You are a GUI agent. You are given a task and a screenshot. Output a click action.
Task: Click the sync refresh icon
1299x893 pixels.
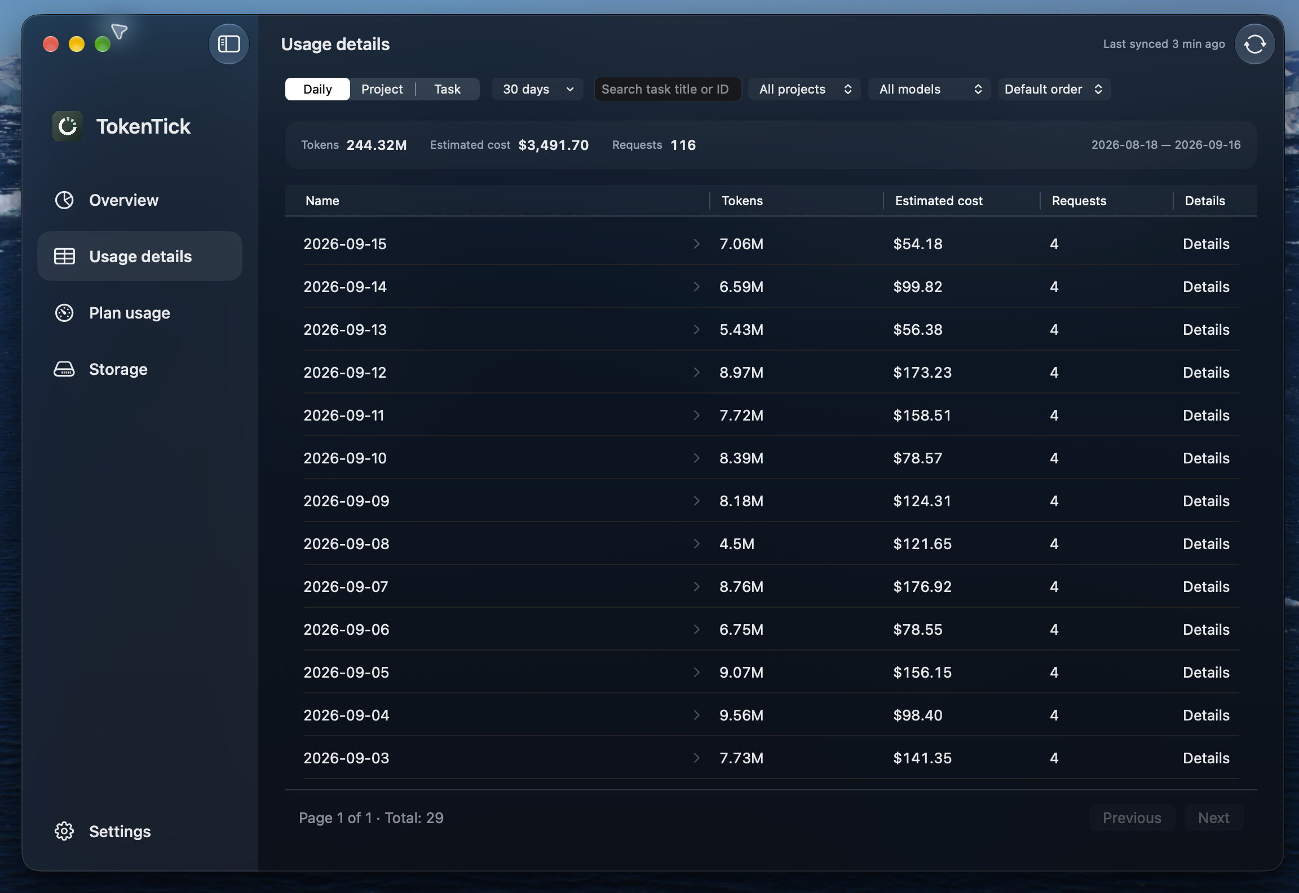[1255, 44]
